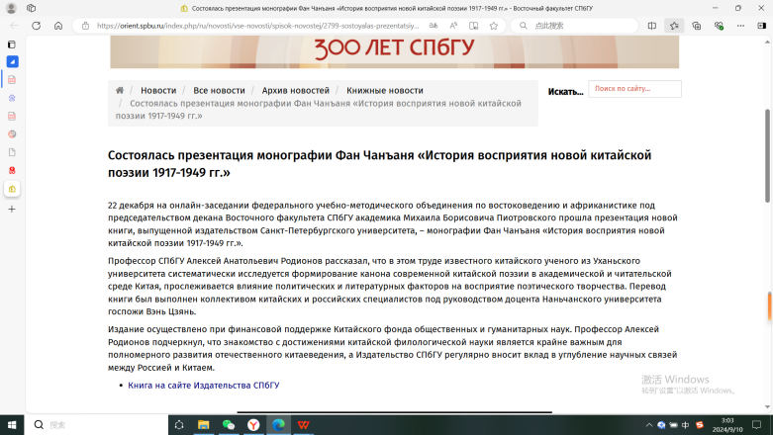
Task: Toggle the Edge sidebar panel icon
Action: click(x=762, y=26)
